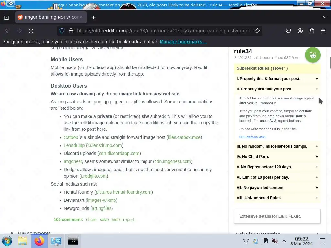This screenshot has width=331, height=248.
Task: Open the clock showing 09:22
Action: click(x=302, y=241)
